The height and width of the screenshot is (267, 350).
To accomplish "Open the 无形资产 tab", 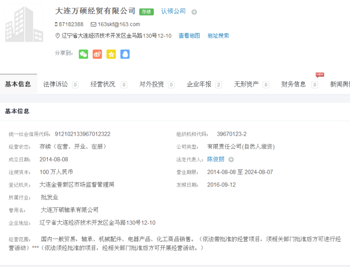I will tap(246, 84).
